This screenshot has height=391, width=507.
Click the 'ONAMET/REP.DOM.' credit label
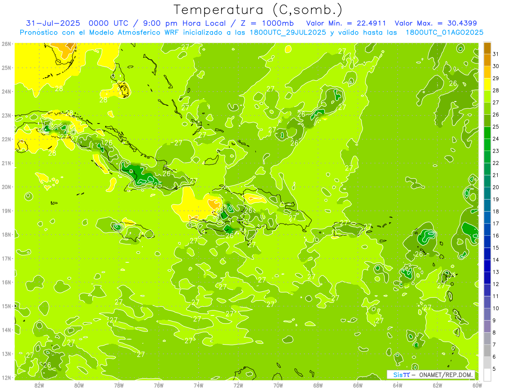click(447, 375)
